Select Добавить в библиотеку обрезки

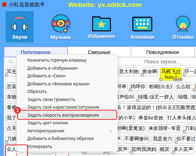tap(67, 139)
